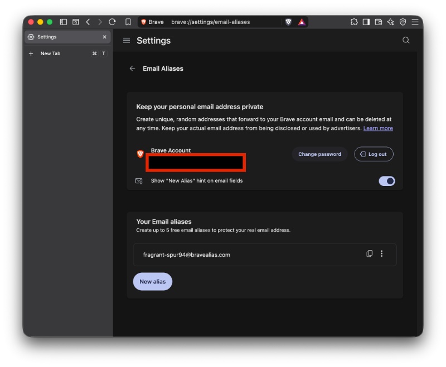The height and width of the screenshot is (367, 446).
Task: Go forward with the toolbar forward arrow
Action: click(x=100, y=22)
